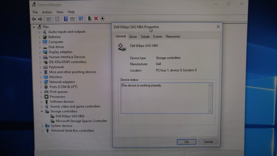
Task: Click the Properties sheet toolbar icon
Action: [x=57, y=19]
